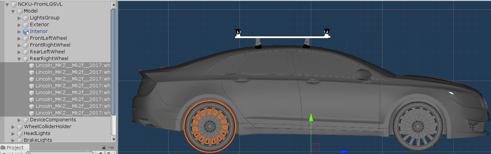The image size is (491, 154).
Task: Click the NCKU-FromLGSVL root object cube icon
Action: click(14, 4)
